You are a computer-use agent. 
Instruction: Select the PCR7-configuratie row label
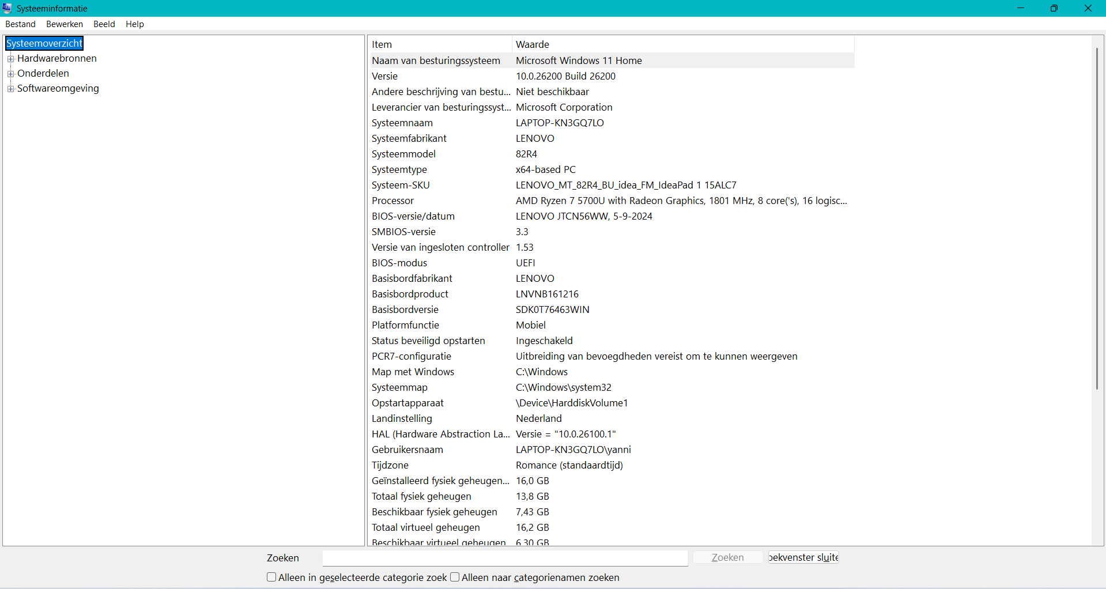coord(412,356)
